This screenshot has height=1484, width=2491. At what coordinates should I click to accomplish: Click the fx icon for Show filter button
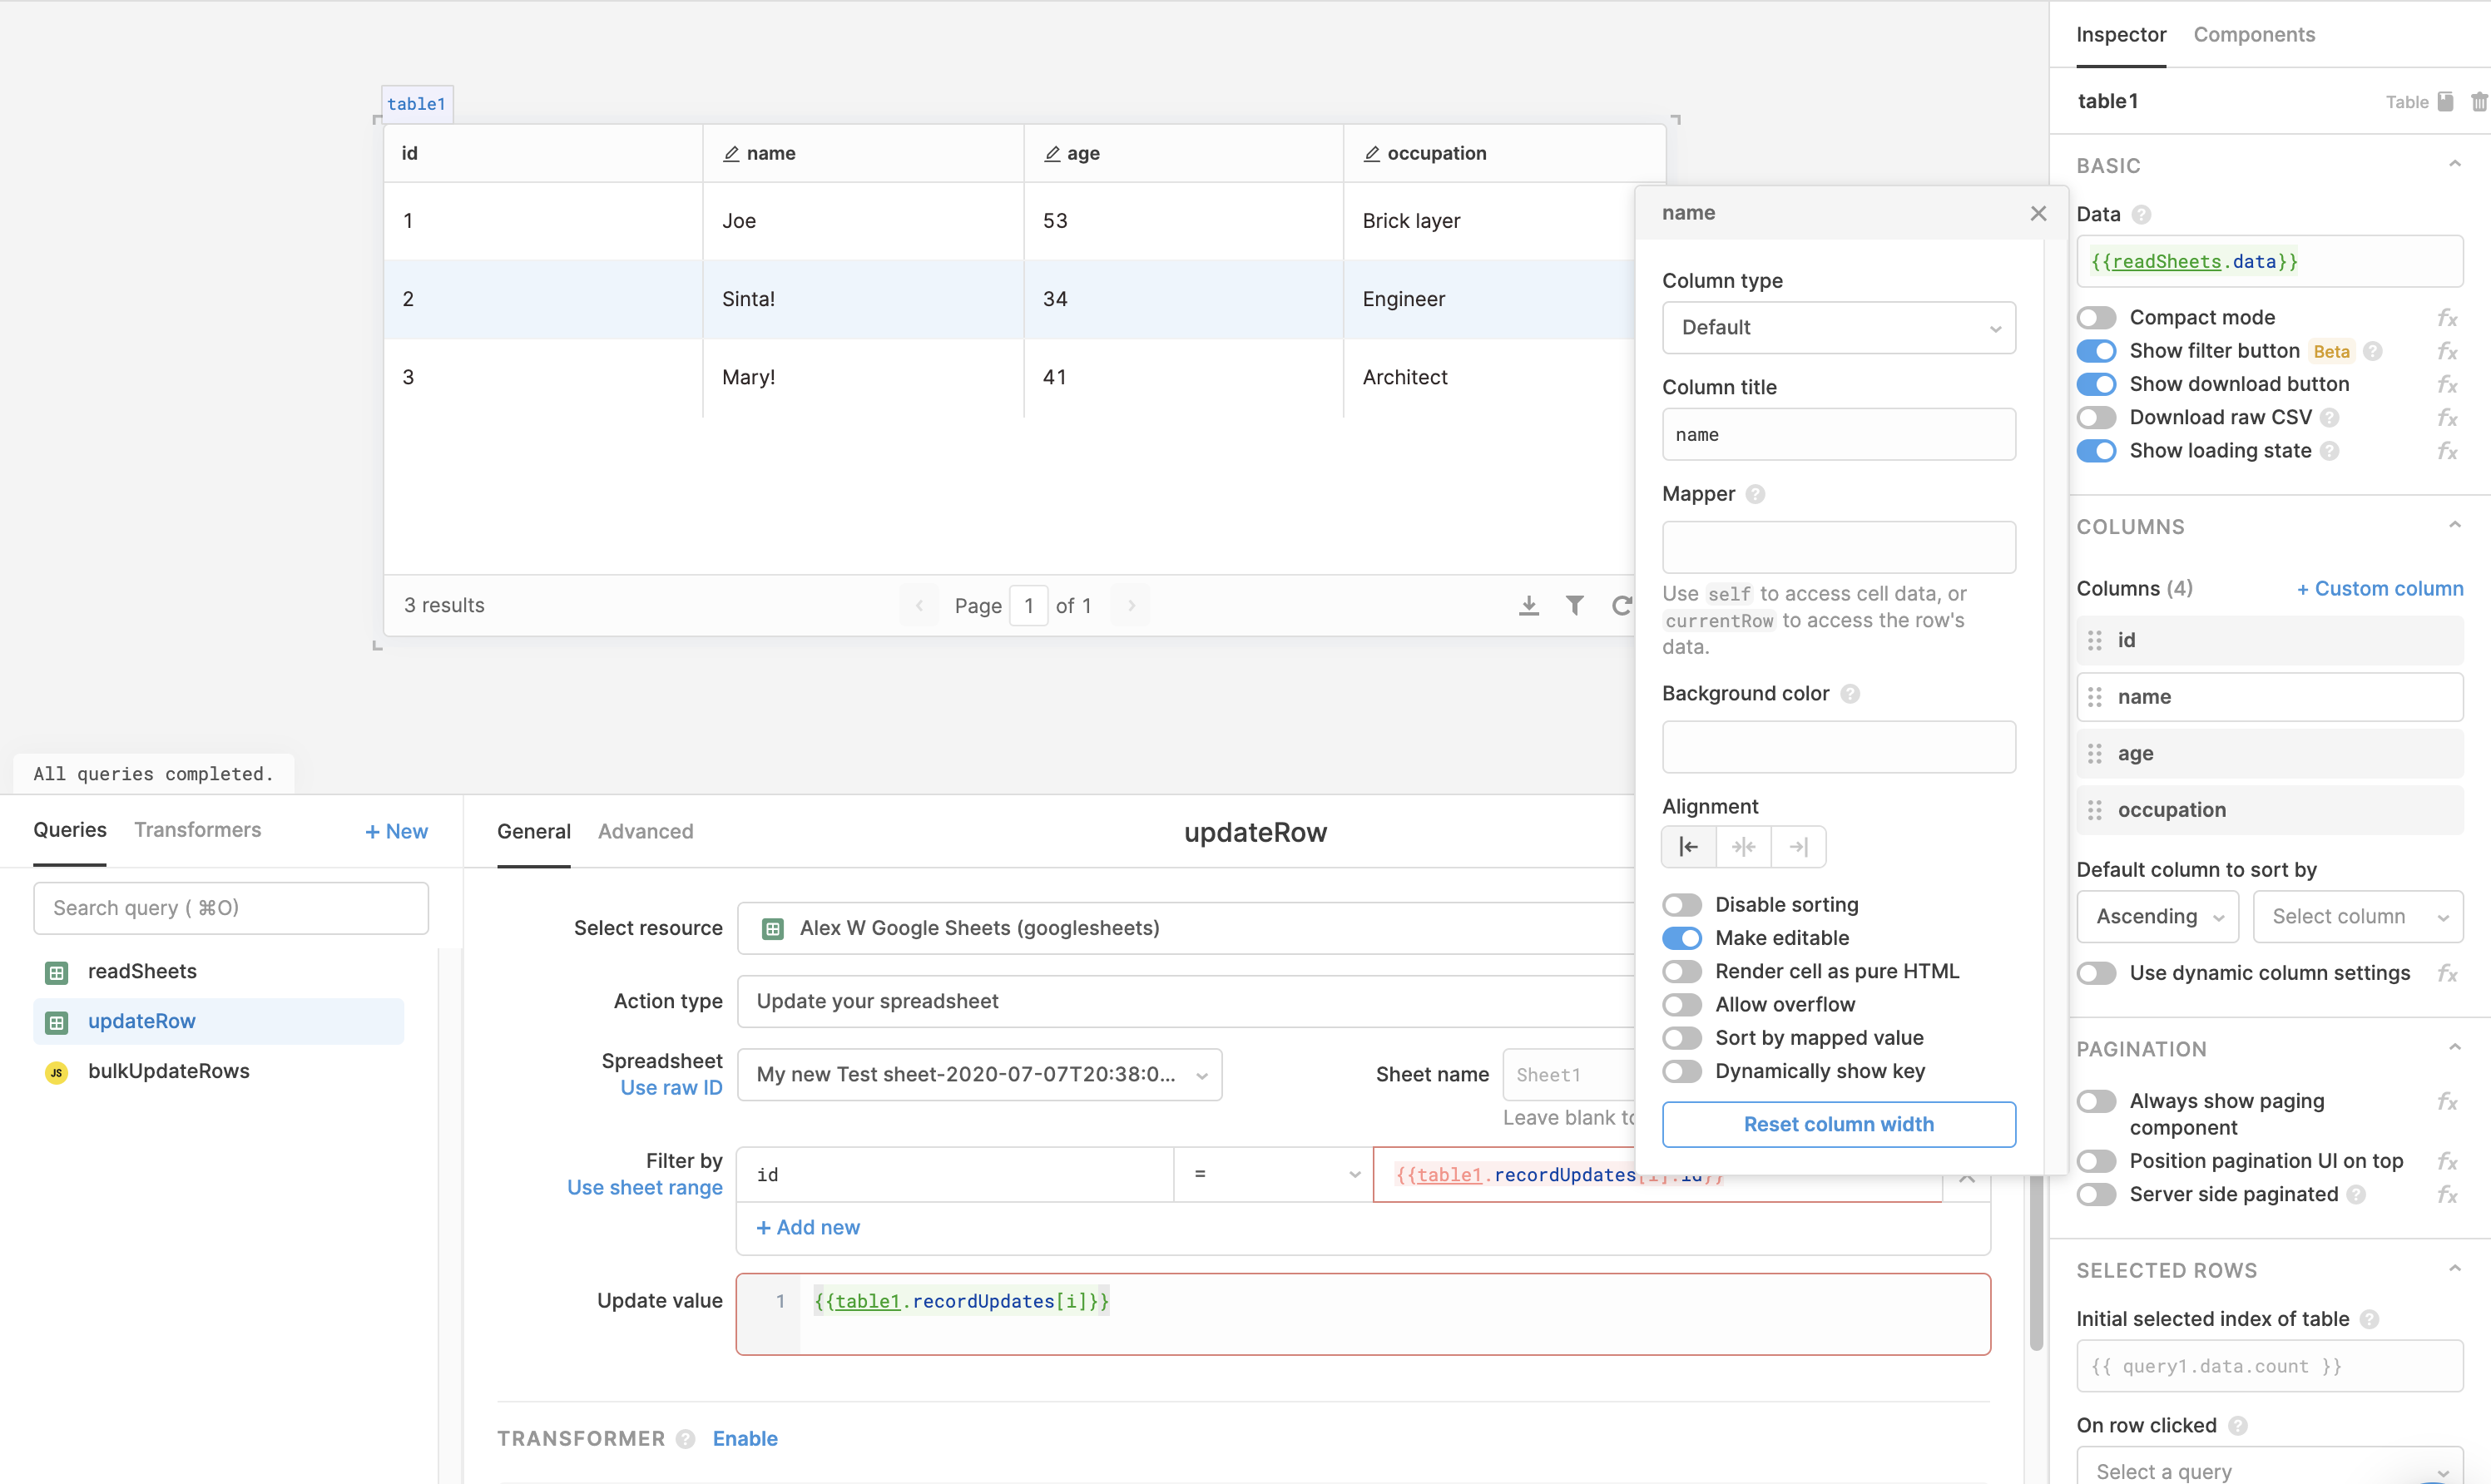tap(2447, 351)
